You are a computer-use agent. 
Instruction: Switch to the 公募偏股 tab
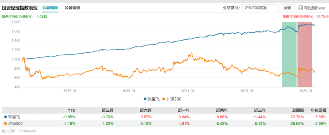click(x=50, y=8)
